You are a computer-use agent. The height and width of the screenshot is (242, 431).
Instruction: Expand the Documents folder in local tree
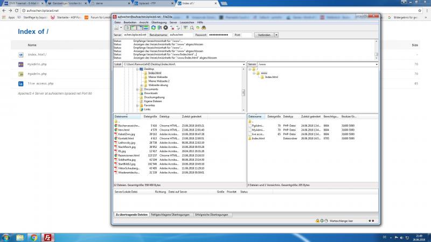click(137, 89)
